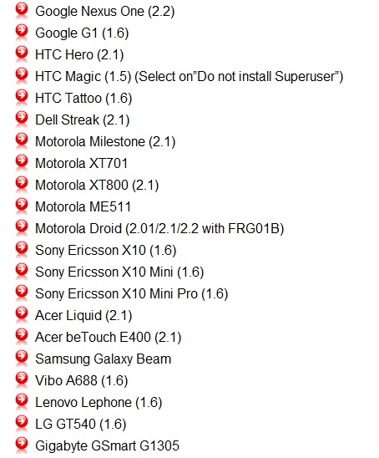
Task: Select the Motorola XT800 (2.1) item
Action: 97,186
